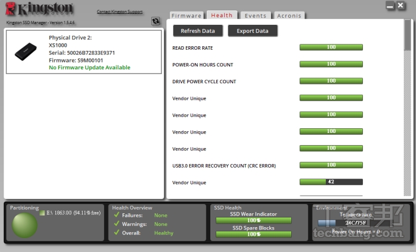Image resolution: width=416 pixels, height=252 pixels.
Task: Select the Physical Drive 2 entry
Action: (x=84, y=52)
